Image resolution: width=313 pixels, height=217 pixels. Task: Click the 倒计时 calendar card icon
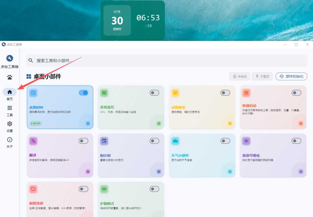point(104,141)
